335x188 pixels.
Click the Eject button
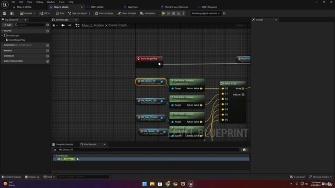pyautogui.click(x=178, y=14)
